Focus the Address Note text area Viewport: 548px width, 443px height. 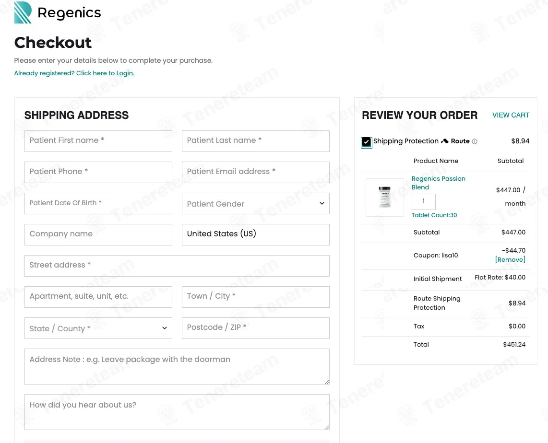tap(177, 367)
